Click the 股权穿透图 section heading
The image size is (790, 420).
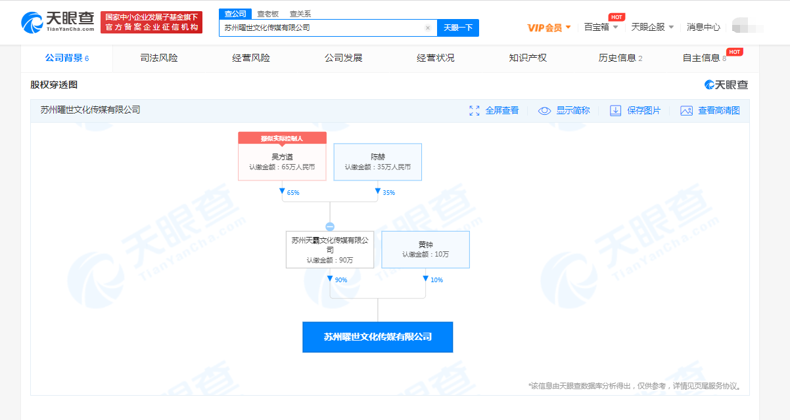[54, 85]
